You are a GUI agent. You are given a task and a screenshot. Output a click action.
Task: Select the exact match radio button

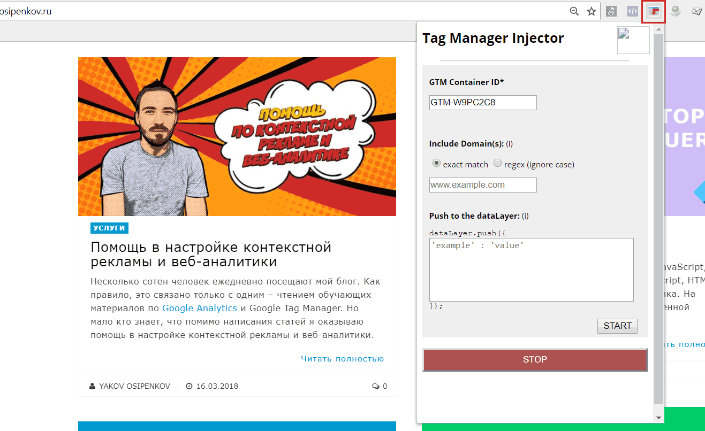tap(436, 164)
